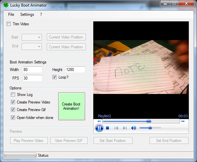Open the Start time dropdown
The height and width of the screenshot is (162, 197).
click(32, 37)
